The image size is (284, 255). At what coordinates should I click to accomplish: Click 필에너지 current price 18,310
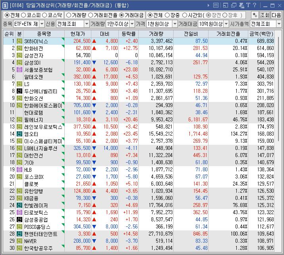[83, 119]
